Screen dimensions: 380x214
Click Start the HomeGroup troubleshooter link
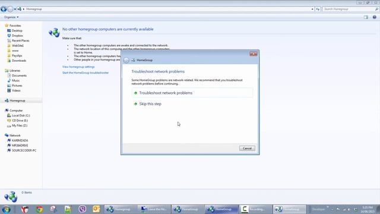point(85,73)
